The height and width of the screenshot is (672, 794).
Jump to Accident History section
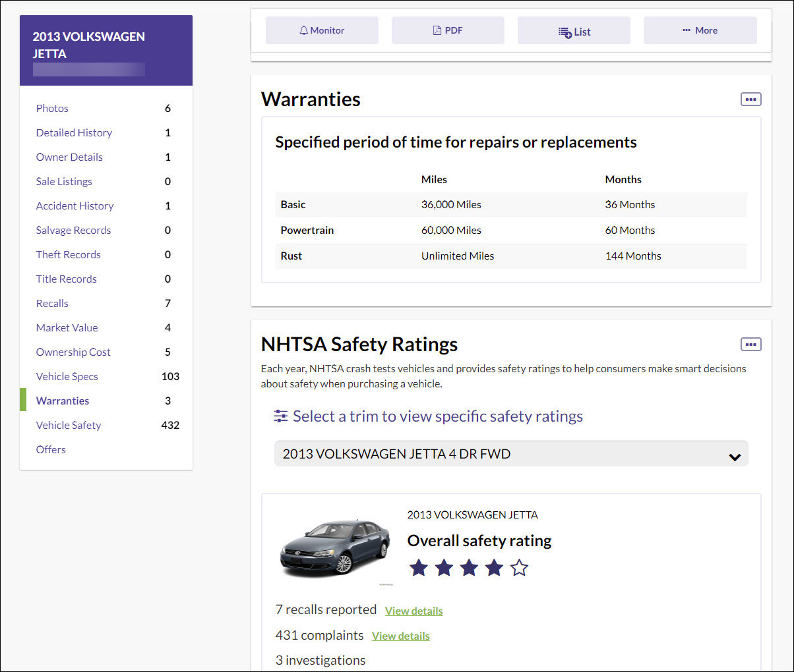(x=75, y=206)
